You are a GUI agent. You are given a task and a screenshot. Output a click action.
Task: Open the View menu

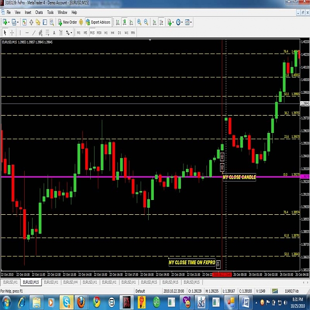tap(17, 12)
